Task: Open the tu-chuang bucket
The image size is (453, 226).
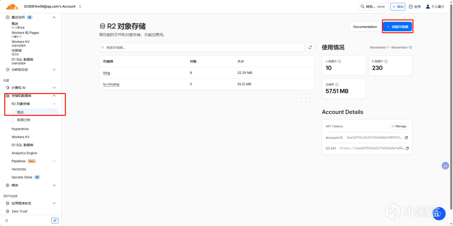Action: [111, 84]
